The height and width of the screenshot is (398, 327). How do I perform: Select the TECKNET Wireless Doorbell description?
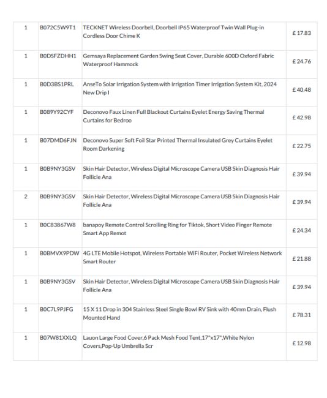coord(173,31)
